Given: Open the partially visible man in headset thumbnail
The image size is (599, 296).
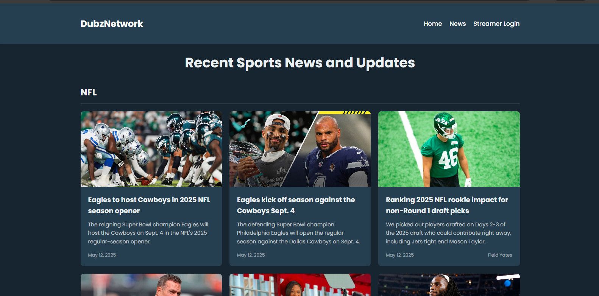Looking at the screenshot, I should (151, 285).
